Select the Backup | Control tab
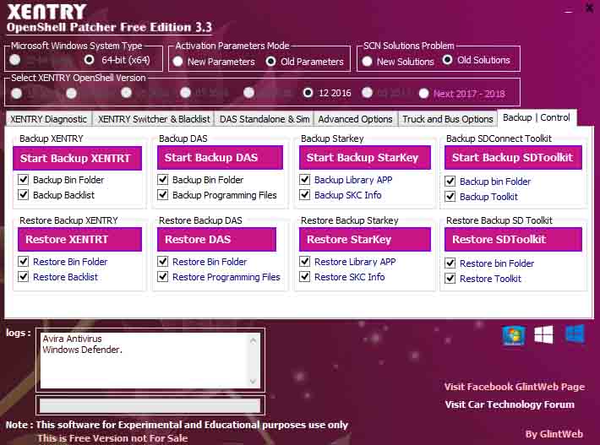Image resolution: width=600 pixels, height=445 pixels. tap(537, 117)
